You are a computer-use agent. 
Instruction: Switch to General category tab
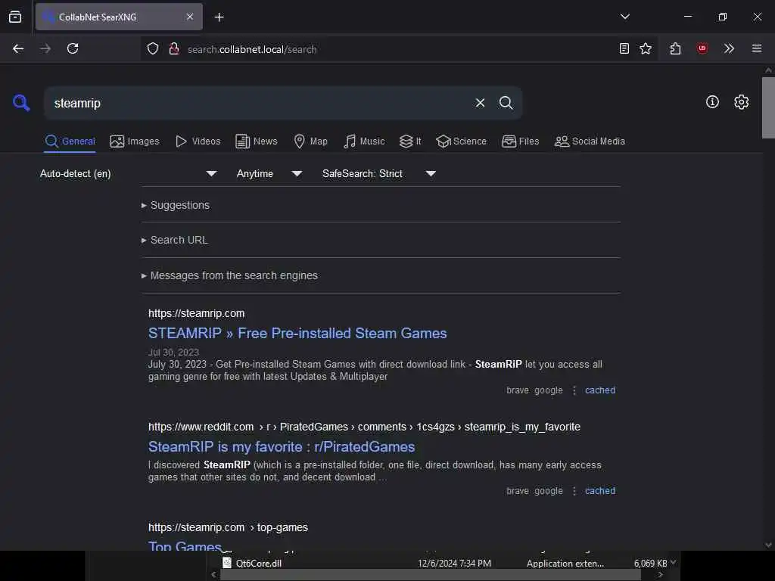(x=70, y=141)
